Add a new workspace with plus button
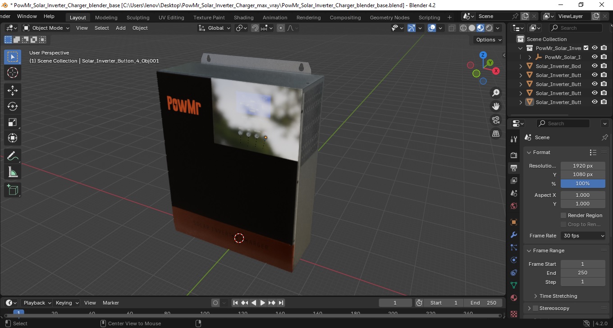Image resolution: width=613 pixels, height=328 pixels. (x=449, y=18)
